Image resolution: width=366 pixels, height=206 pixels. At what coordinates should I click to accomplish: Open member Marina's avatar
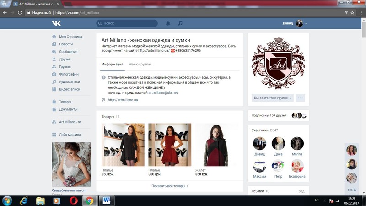(x=297, y=143)
